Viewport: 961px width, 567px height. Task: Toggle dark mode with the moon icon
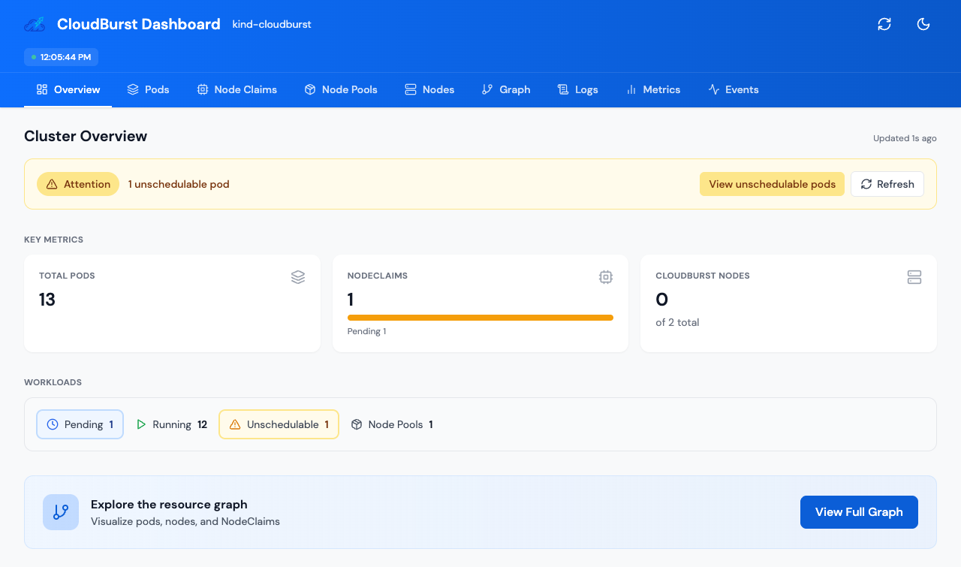(923, 24)
